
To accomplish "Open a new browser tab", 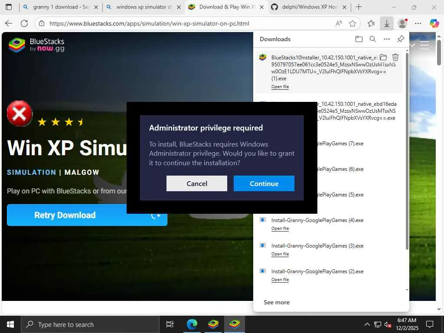I will [x=359, y=7].
